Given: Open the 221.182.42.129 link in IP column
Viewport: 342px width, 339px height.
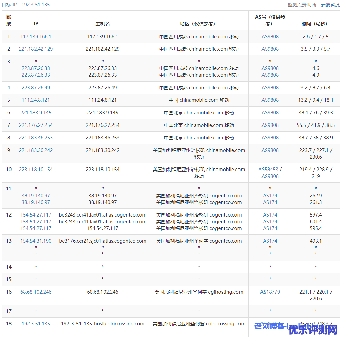Looking at the screenshot, I should (x=36, y=49).
